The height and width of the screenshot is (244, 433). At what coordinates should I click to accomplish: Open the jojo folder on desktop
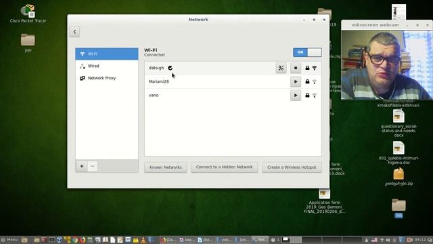tap(28, 42)
